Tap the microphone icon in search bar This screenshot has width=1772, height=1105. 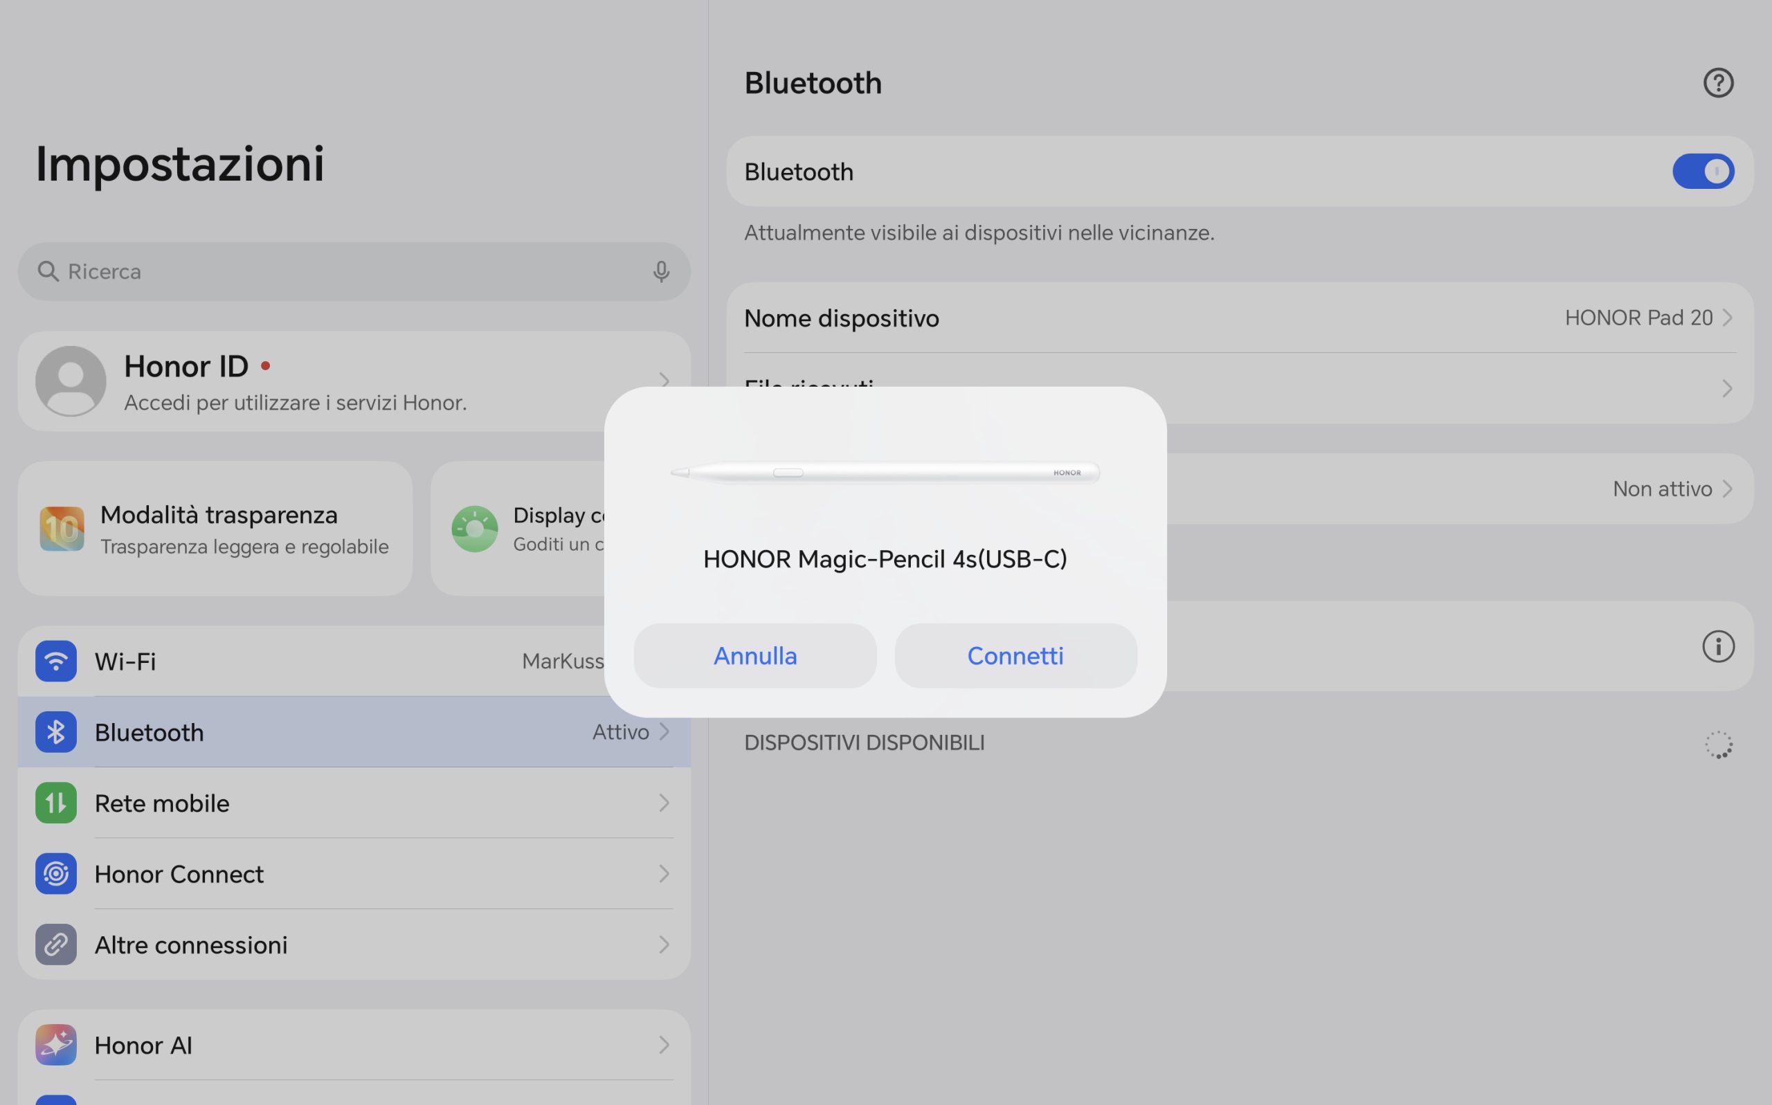point(661,271)
